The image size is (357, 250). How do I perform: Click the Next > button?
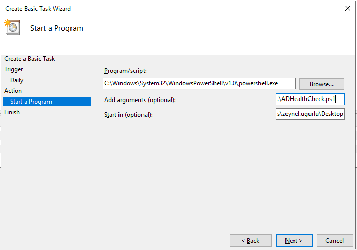(x=294, y=240)
